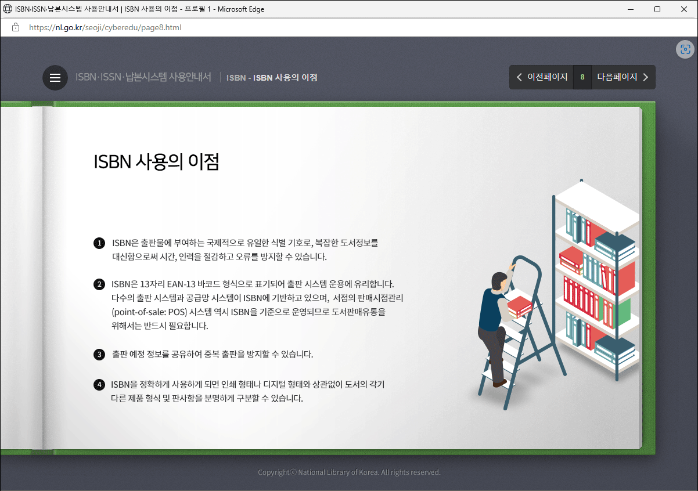Click the National Library of Korea copyright text
The image size is (698, 491).
point(349,472)
